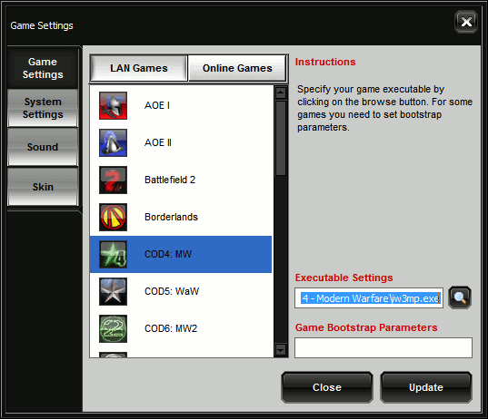Open the System Settings sidebar tab
The width and height of the screenshot is (488, 419).
coord(43,108)
